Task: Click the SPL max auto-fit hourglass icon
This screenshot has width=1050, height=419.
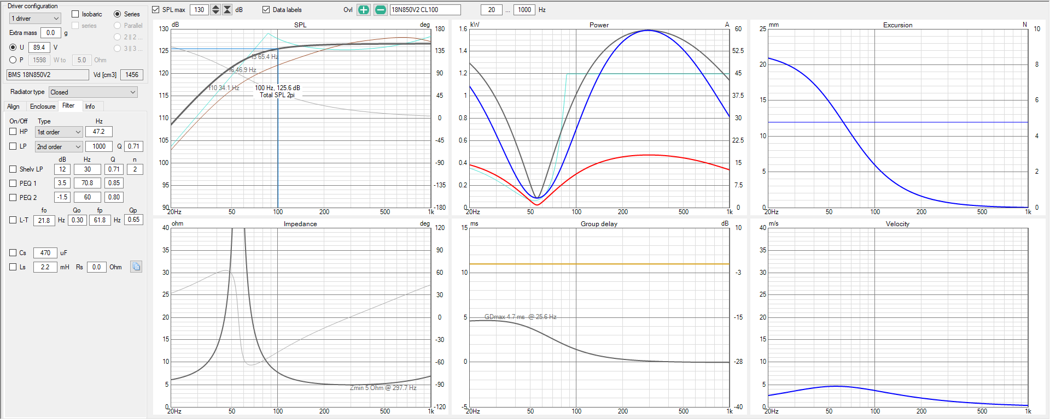Action: pos(227,10)
